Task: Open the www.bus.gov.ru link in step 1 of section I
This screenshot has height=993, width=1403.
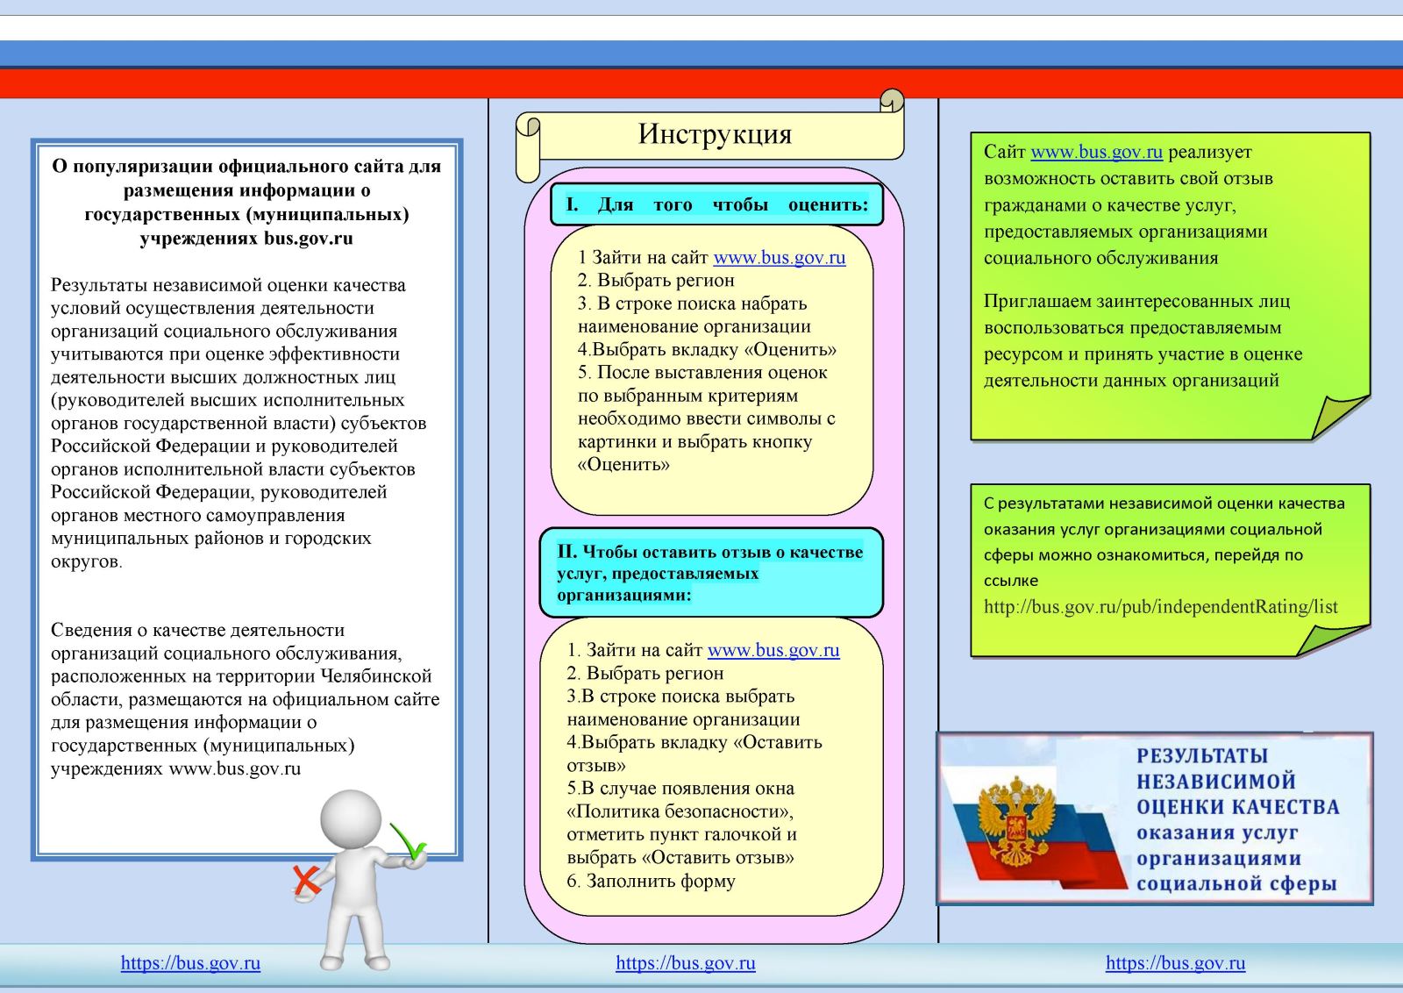Action: [x=779, y=258]
